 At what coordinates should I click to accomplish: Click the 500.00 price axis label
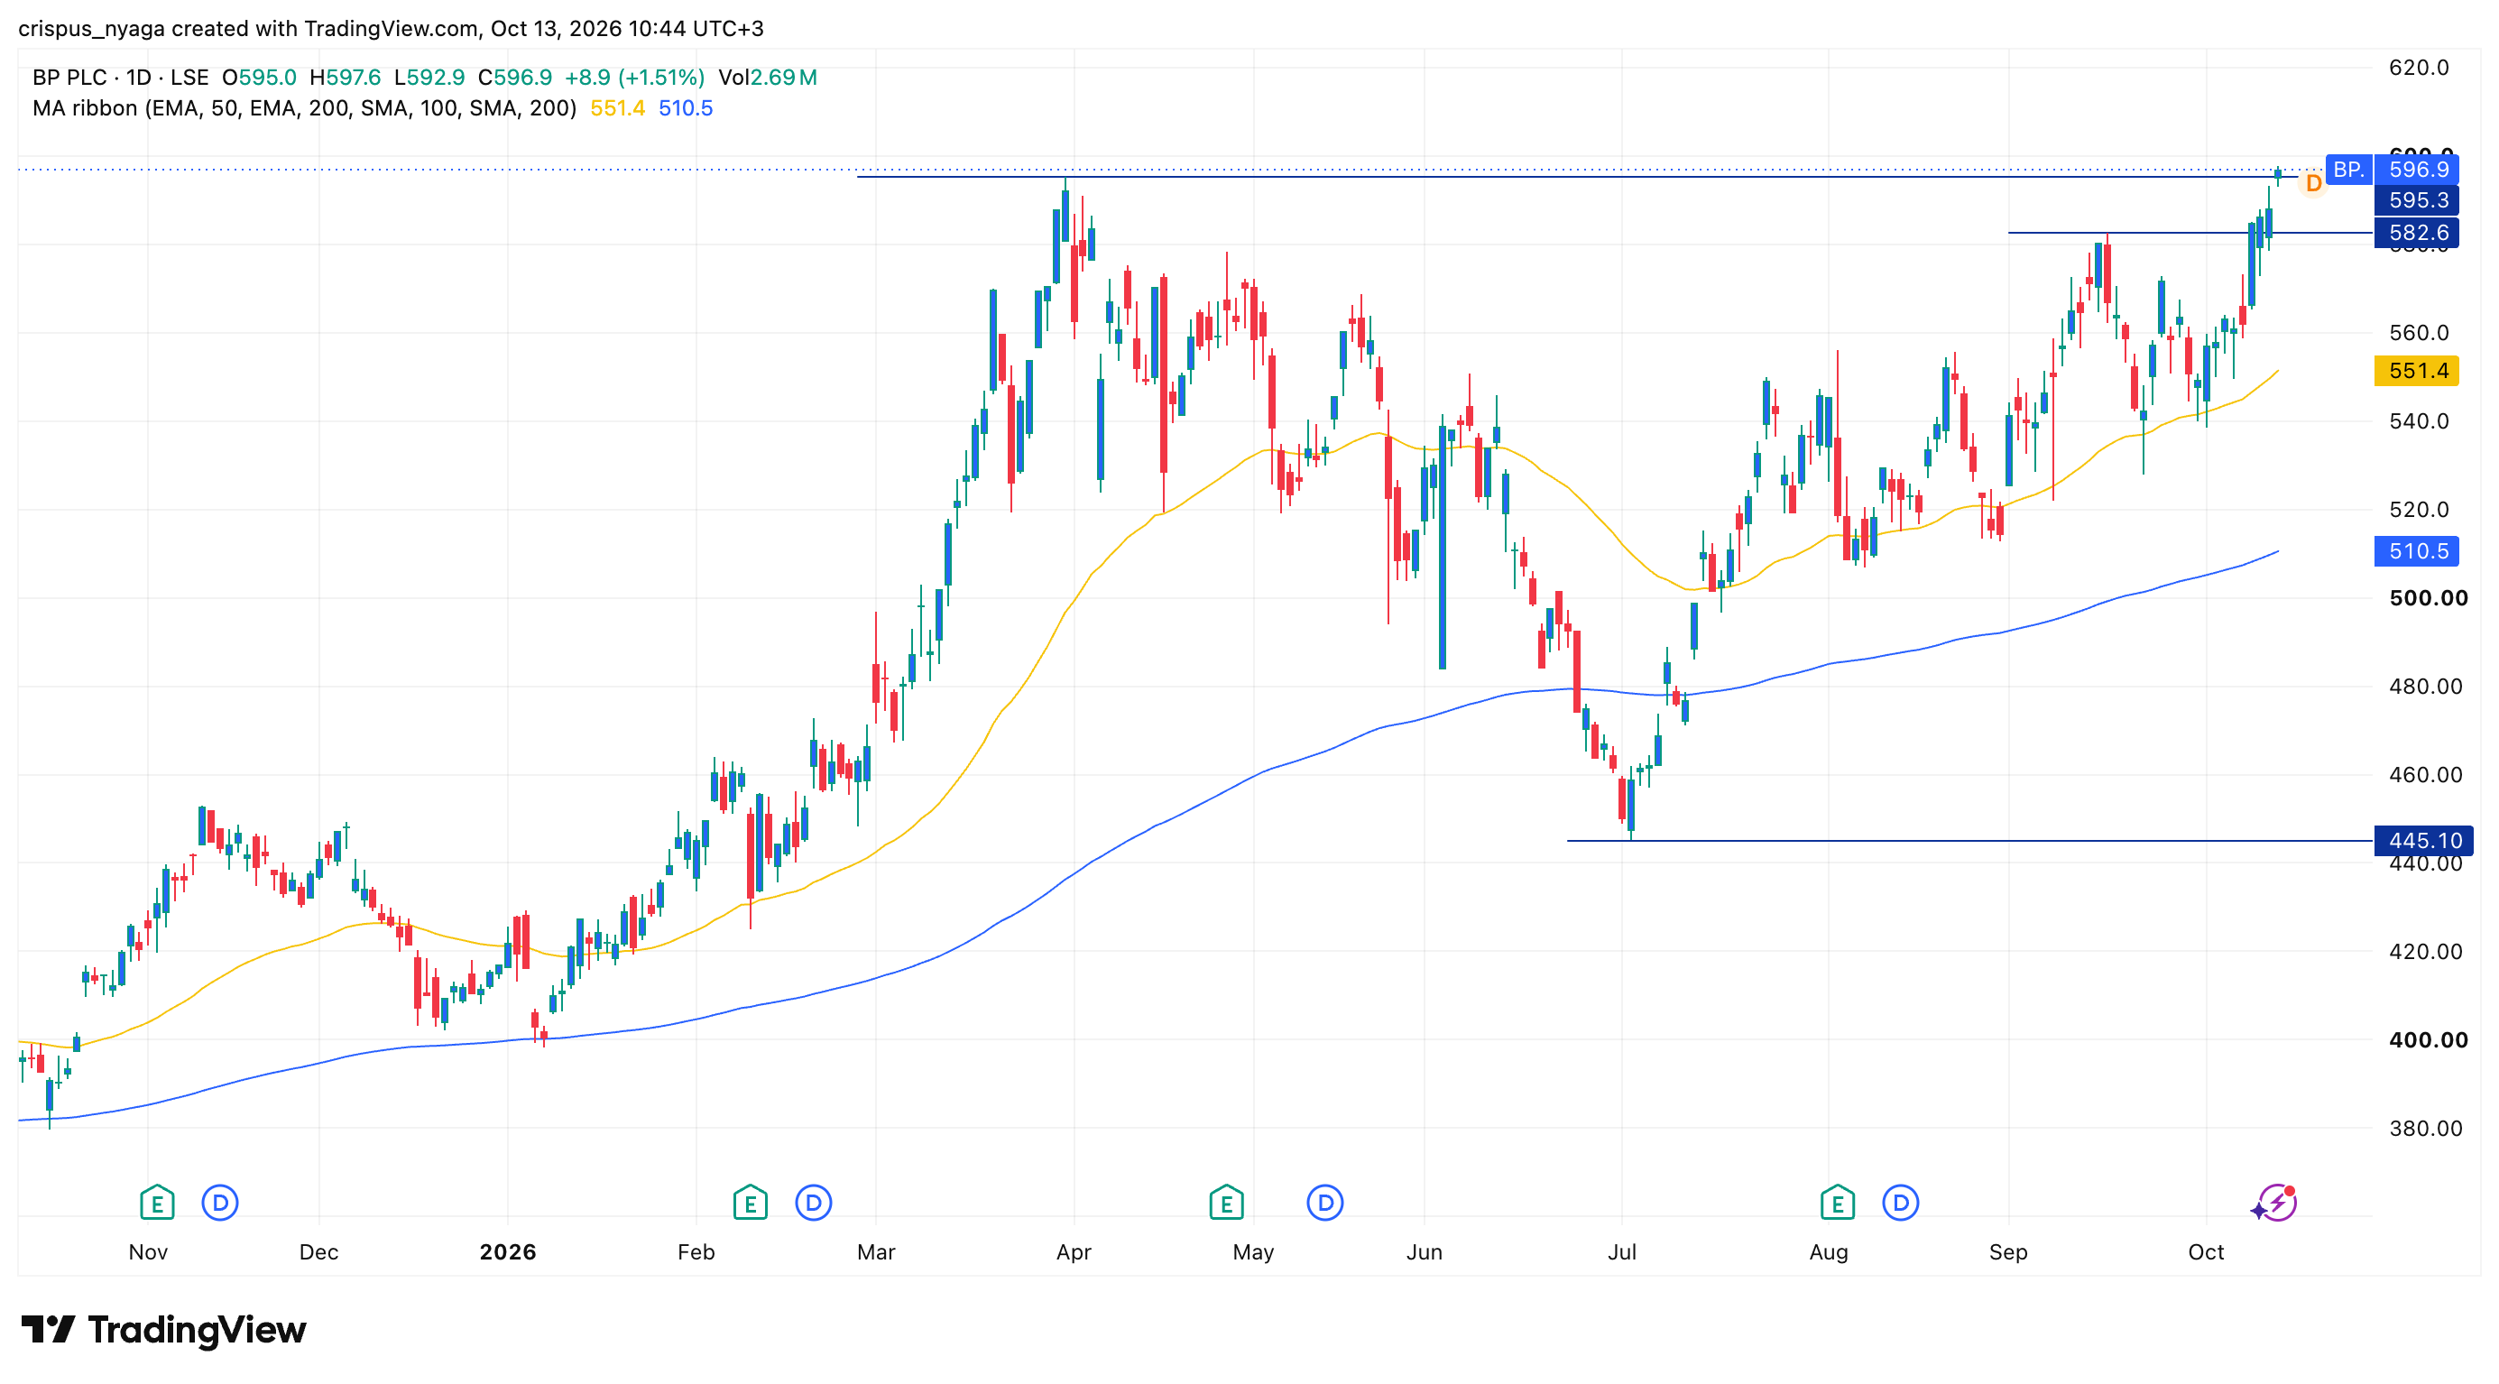[x=2429, y=598]
